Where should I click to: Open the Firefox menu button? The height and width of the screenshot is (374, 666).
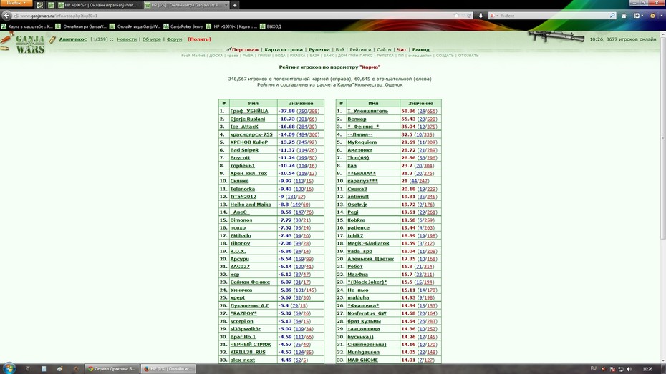point(16,3)
